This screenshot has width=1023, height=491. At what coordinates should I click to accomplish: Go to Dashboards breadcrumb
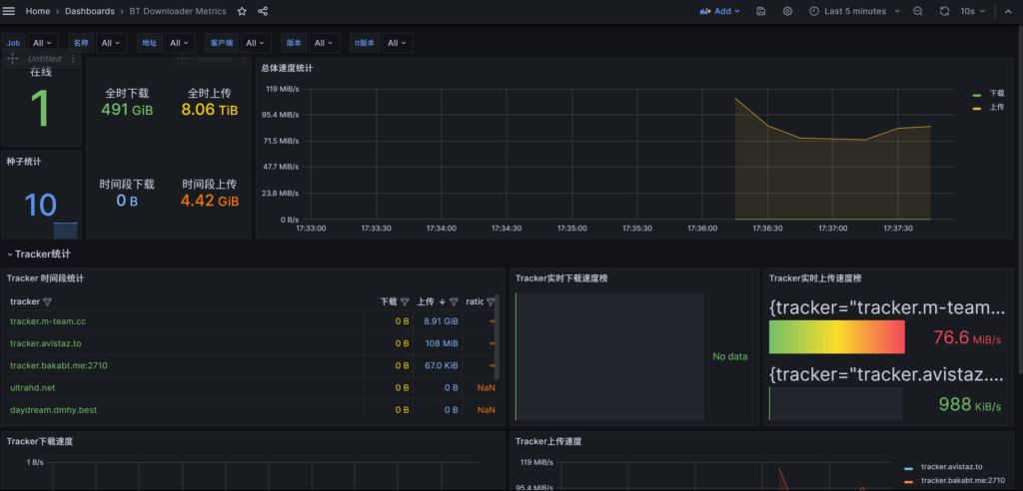pyautogui.click(x=89, y=11)
